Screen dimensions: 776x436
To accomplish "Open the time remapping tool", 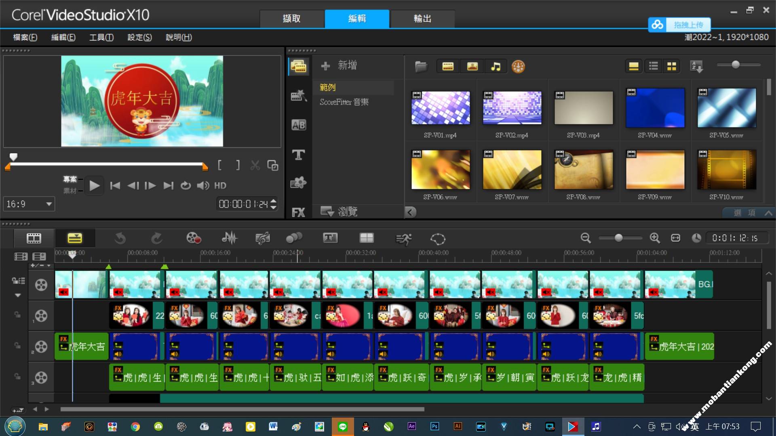I will click(403, 239).
